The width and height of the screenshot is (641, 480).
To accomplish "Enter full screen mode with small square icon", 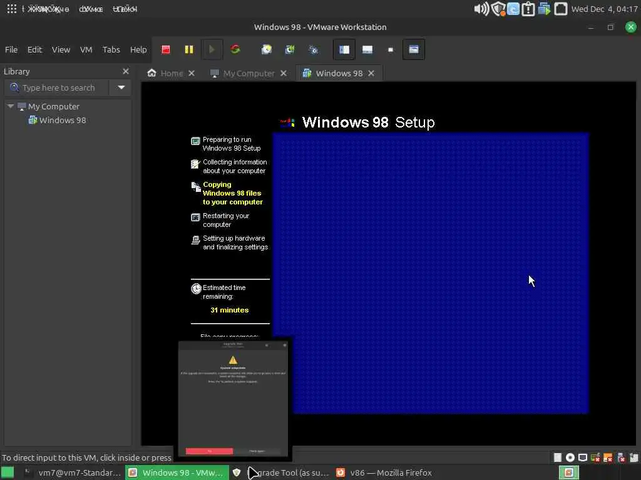I will (391, 49).
